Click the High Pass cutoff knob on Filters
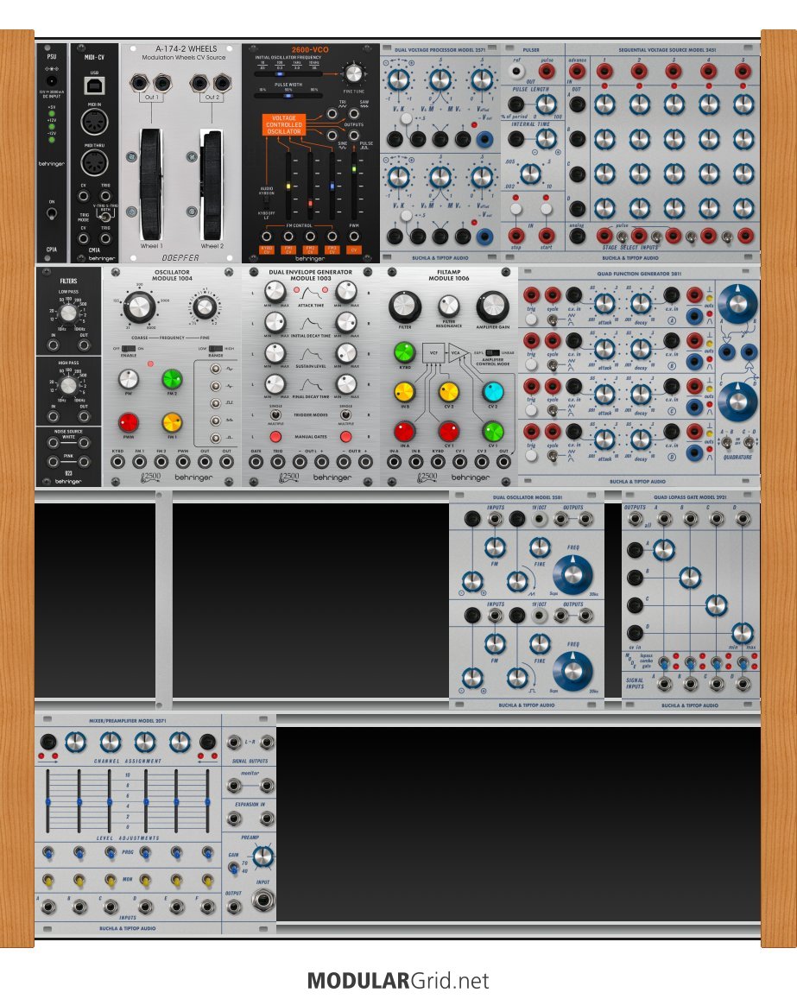 click(68, 385)
